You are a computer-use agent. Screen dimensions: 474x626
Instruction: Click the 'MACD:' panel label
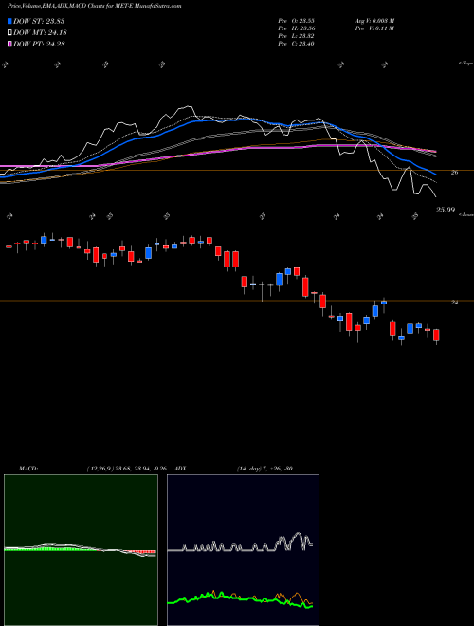(28, 469)
